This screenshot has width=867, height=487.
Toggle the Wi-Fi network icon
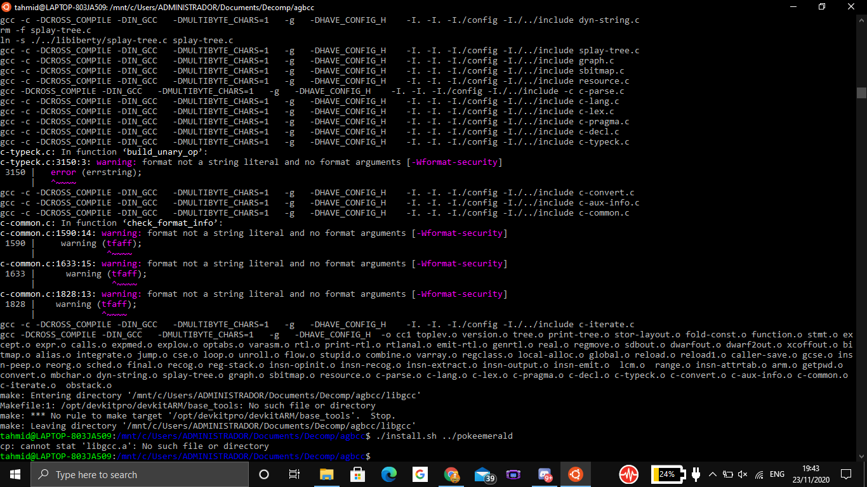coord(759,474)
